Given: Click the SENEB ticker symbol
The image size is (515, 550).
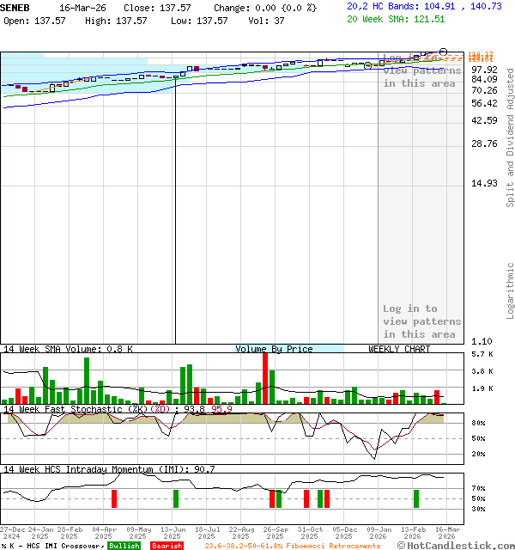Looking at the screenshot, I should pos(18,8).
